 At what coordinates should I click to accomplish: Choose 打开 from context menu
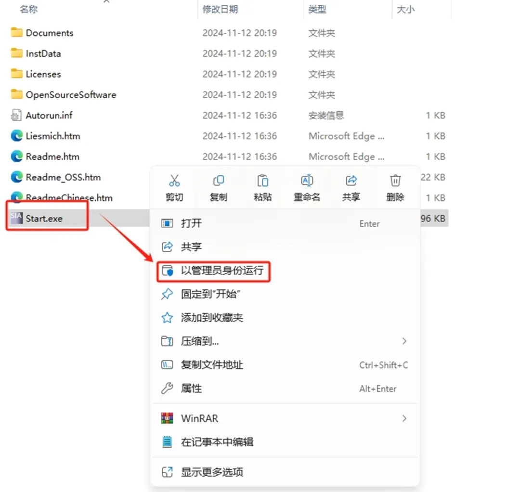click(x=285, y=223)
